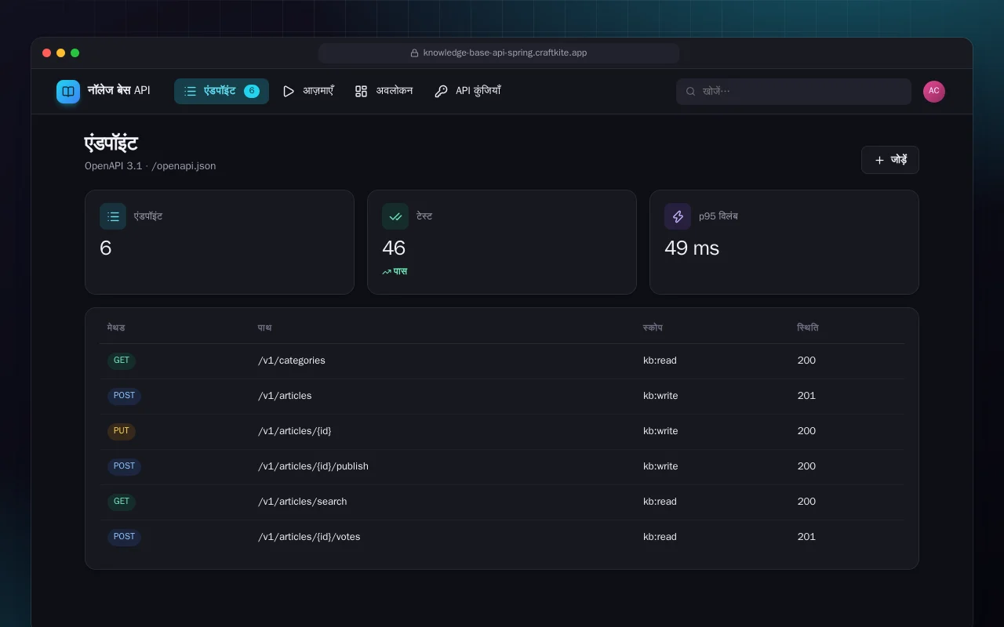Click the PUT badge for /v1/articles/{id}
The width and height of the screenshot is (1004, 627).
coord(122,432)
